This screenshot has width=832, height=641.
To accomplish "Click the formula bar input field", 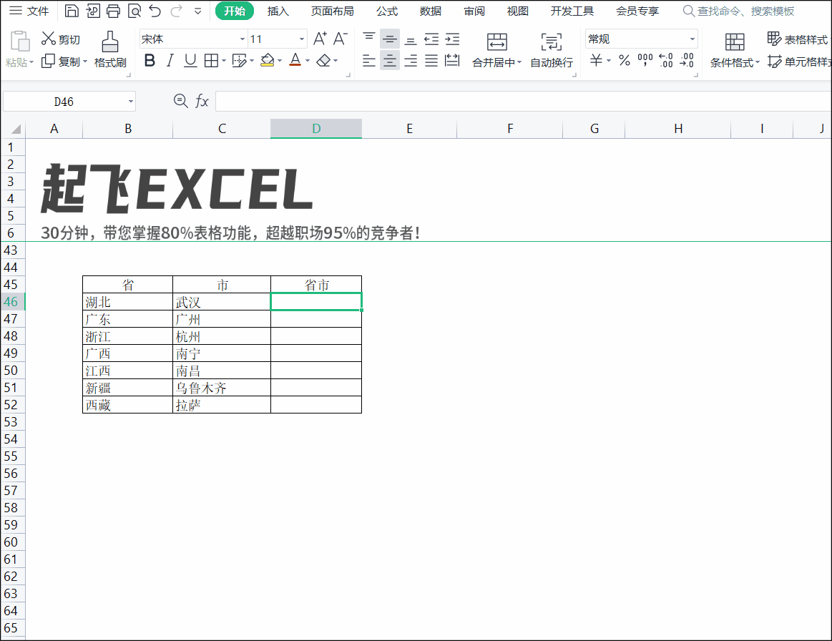I will coord(523,102).
